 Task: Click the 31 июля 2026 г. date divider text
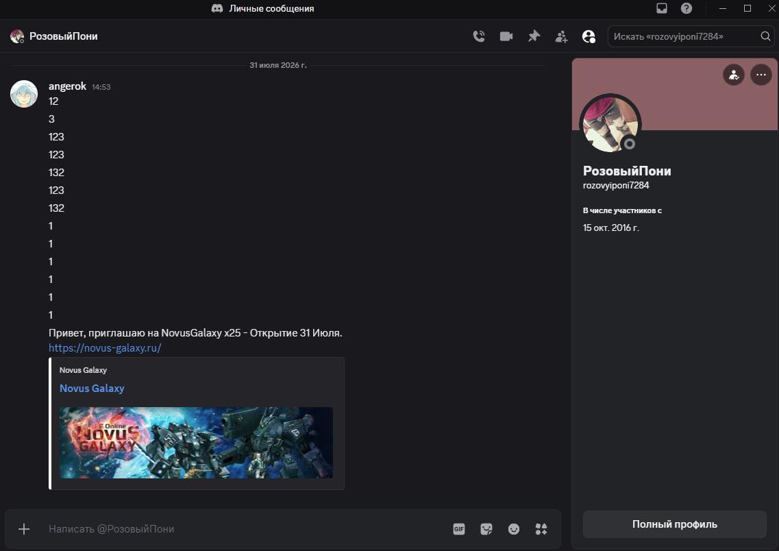[x=278, y=65]
